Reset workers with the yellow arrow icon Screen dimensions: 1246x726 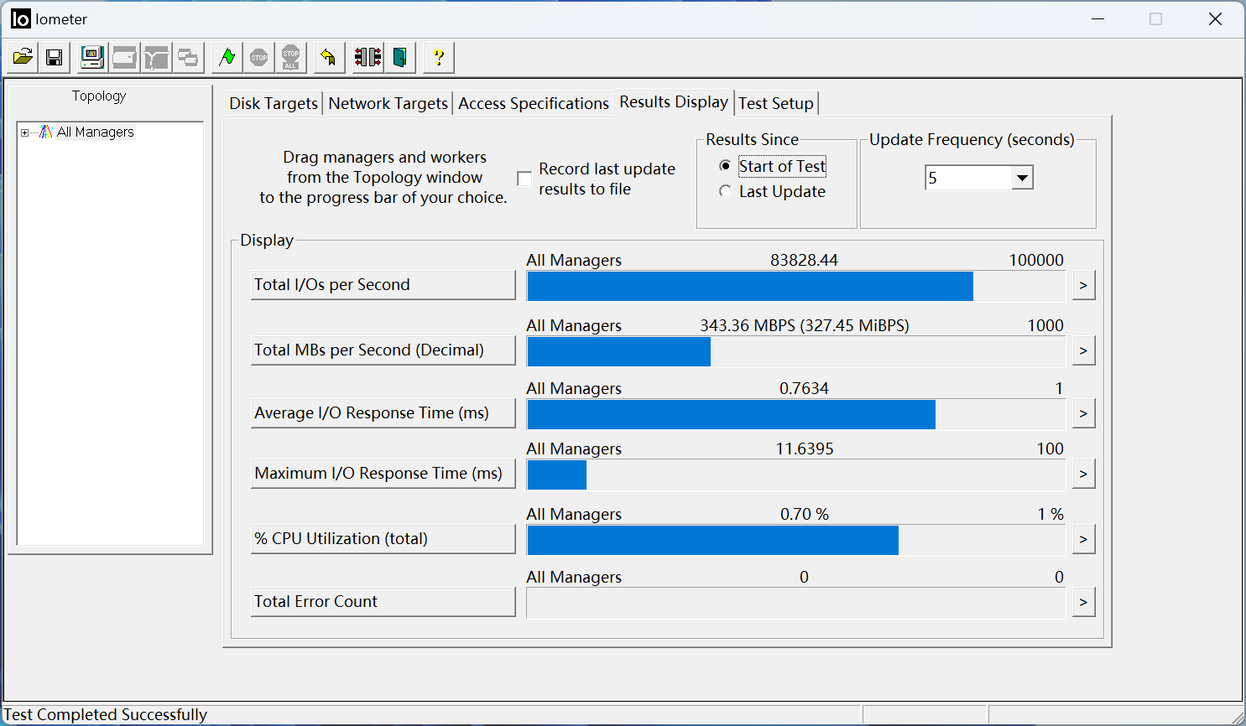[x=329, y=58]
